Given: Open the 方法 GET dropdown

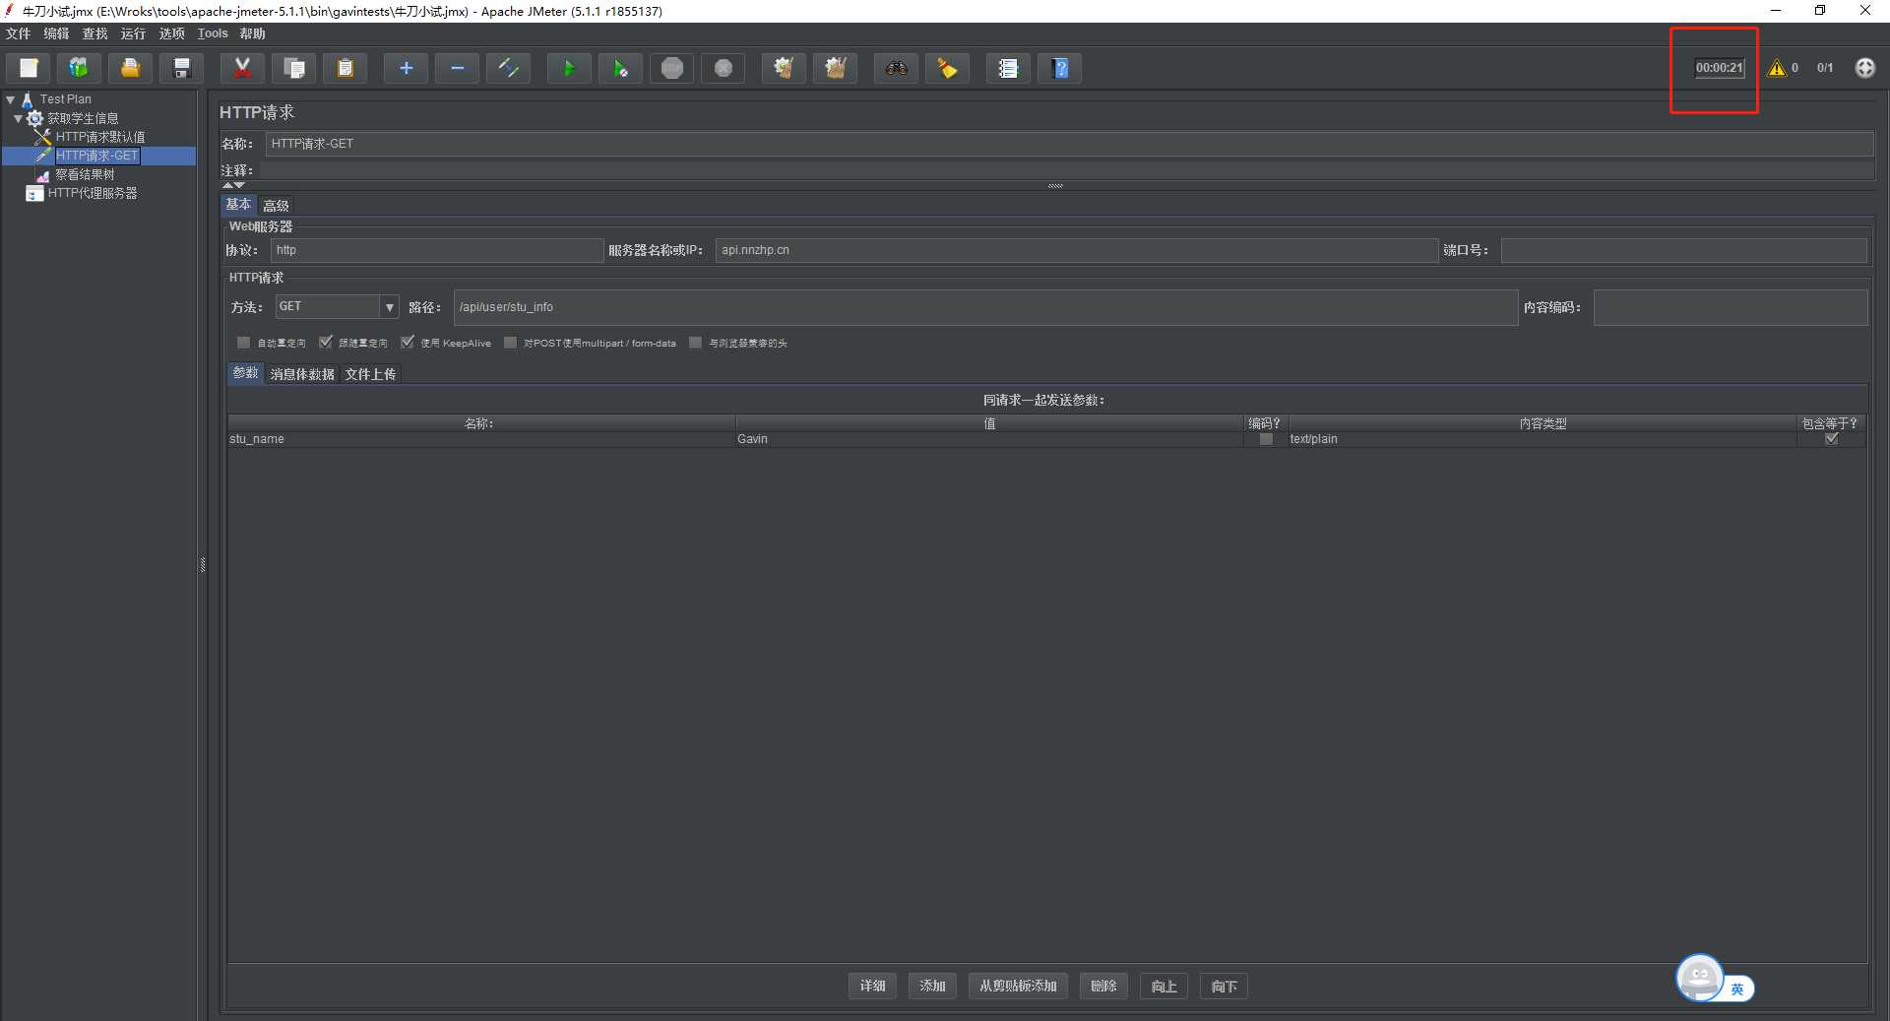Looking at the screenshot, I should click(389, 307).
